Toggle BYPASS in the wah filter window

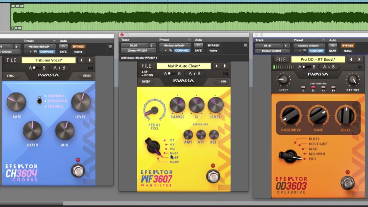pyautogui.click(x=213, y=45)
